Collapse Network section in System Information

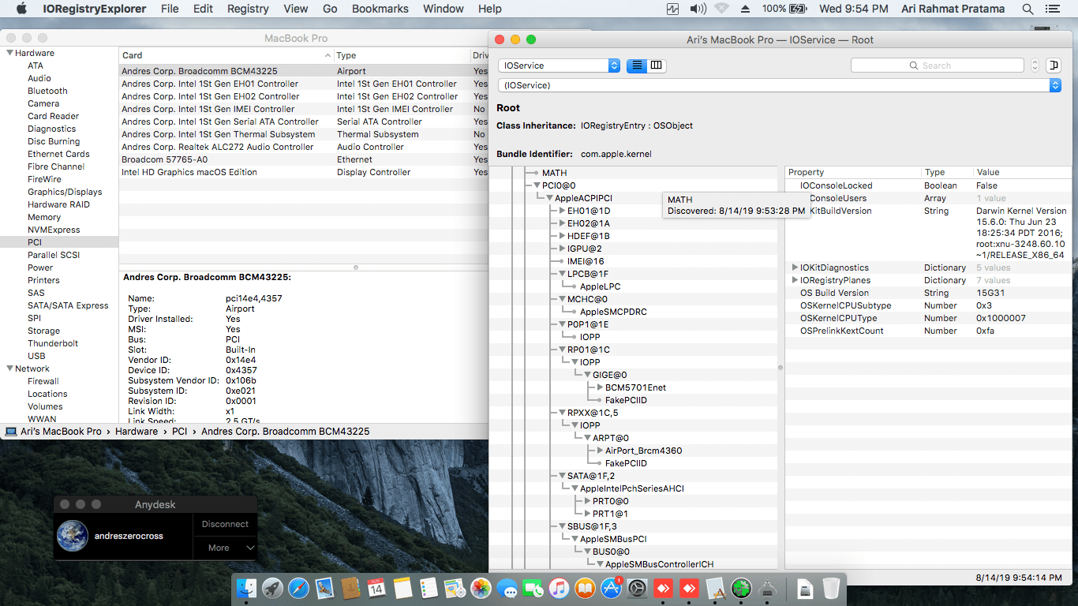pos(10,368)
